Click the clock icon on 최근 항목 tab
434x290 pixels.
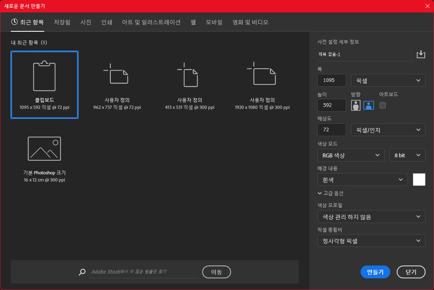pyautogui.click(x=14, y=22)
